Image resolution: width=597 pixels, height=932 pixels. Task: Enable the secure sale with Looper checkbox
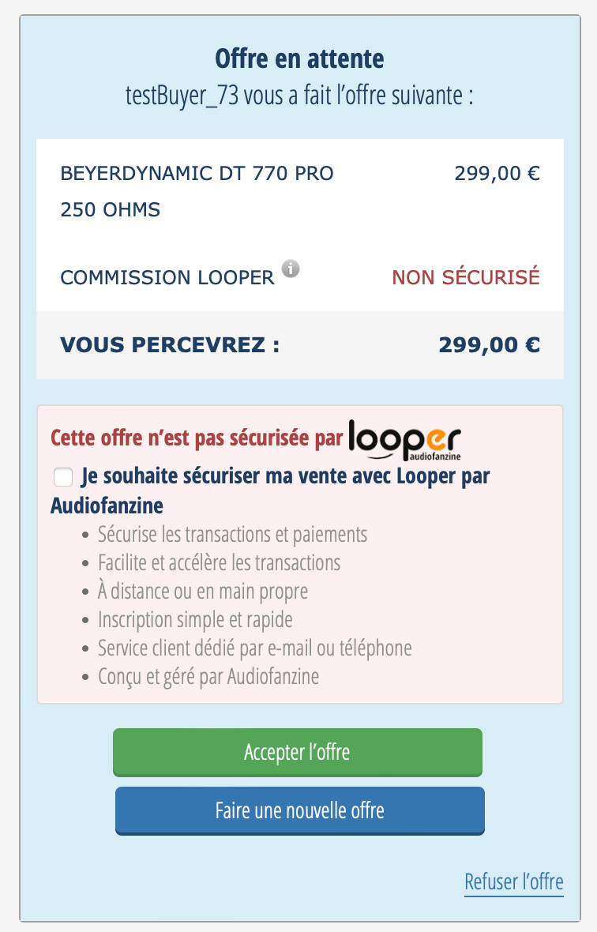tap(62, 478)
